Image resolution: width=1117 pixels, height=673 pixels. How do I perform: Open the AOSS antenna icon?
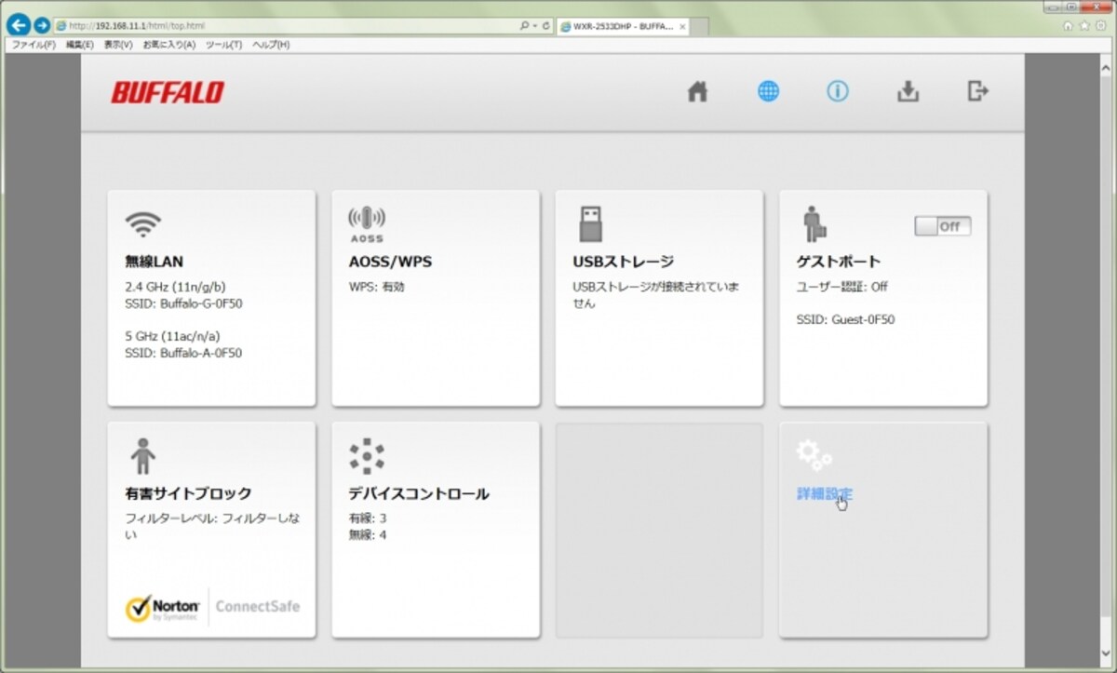pyautogui.click(x=367, y=225)
